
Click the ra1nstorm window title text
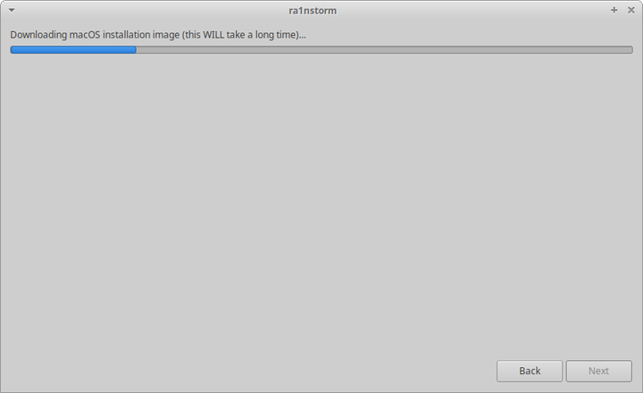pyautogui.click(x=313, y=11)
